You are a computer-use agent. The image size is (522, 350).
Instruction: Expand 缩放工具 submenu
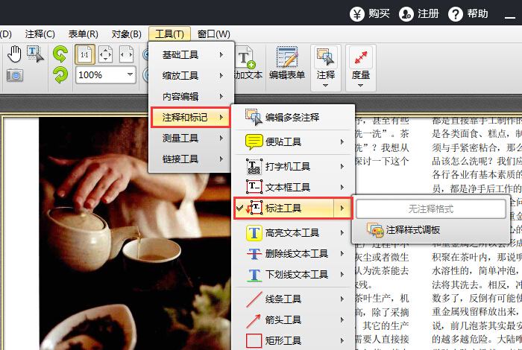tap(191, 75)
